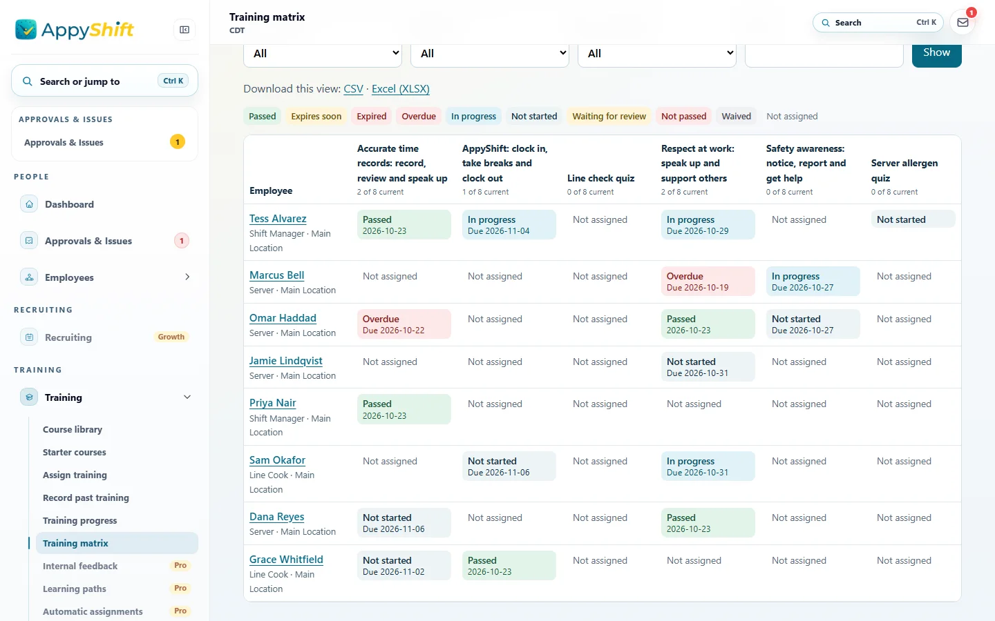Open Omar Haddad profile
The image size is (995, 621).
283,318
